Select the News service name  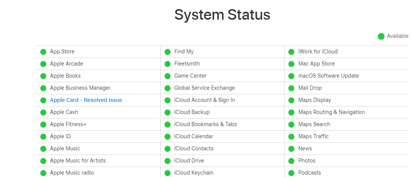coord(305,148)
